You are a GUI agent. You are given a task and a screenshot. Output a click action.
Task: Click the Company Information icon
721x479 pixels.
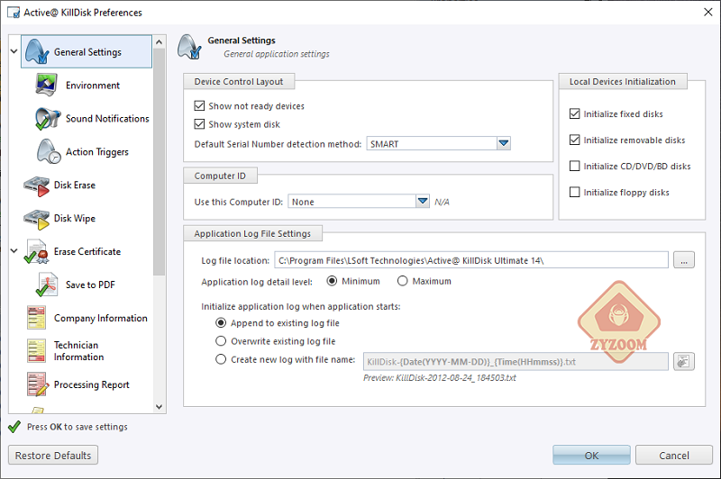click(36, 317)
